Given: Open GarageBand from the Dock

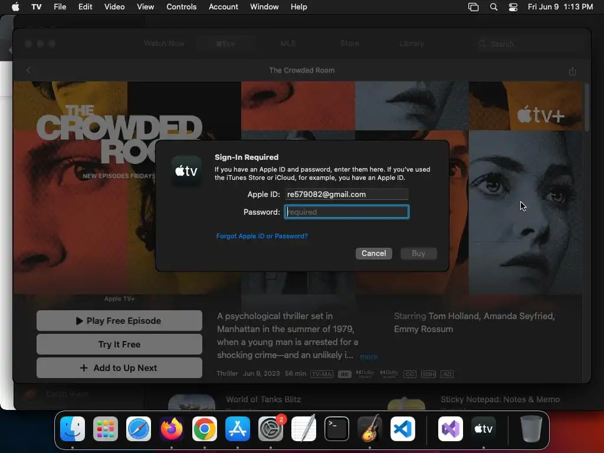Looking at the screenshot, I should click(x=370, y=429).
